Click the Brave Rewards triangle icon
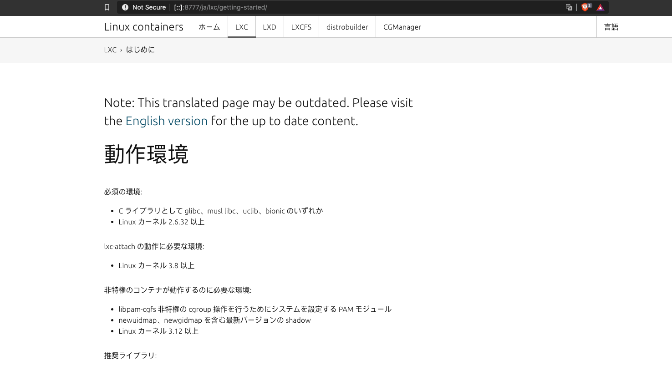 (601, 7)
